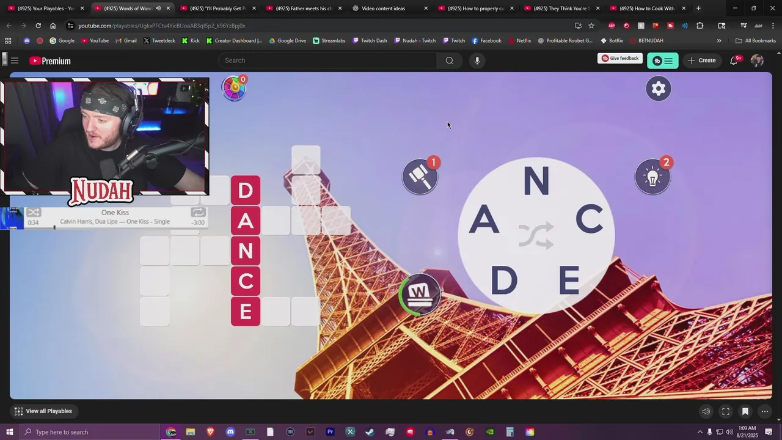Use the lightbulb hint with badge 2
The height and width of the screenshot is (440, 782).
coord(652,177)
